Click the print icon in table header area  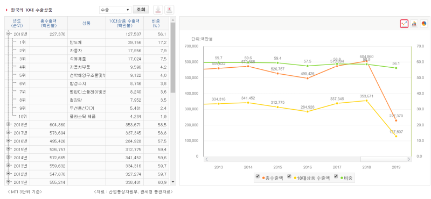[x=169, y=10]
